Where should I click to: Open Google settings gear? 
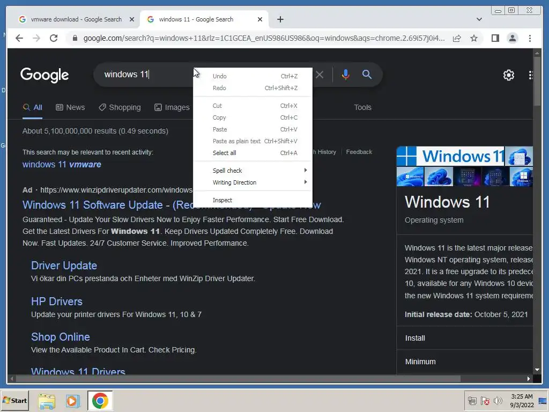pos(508,75)
